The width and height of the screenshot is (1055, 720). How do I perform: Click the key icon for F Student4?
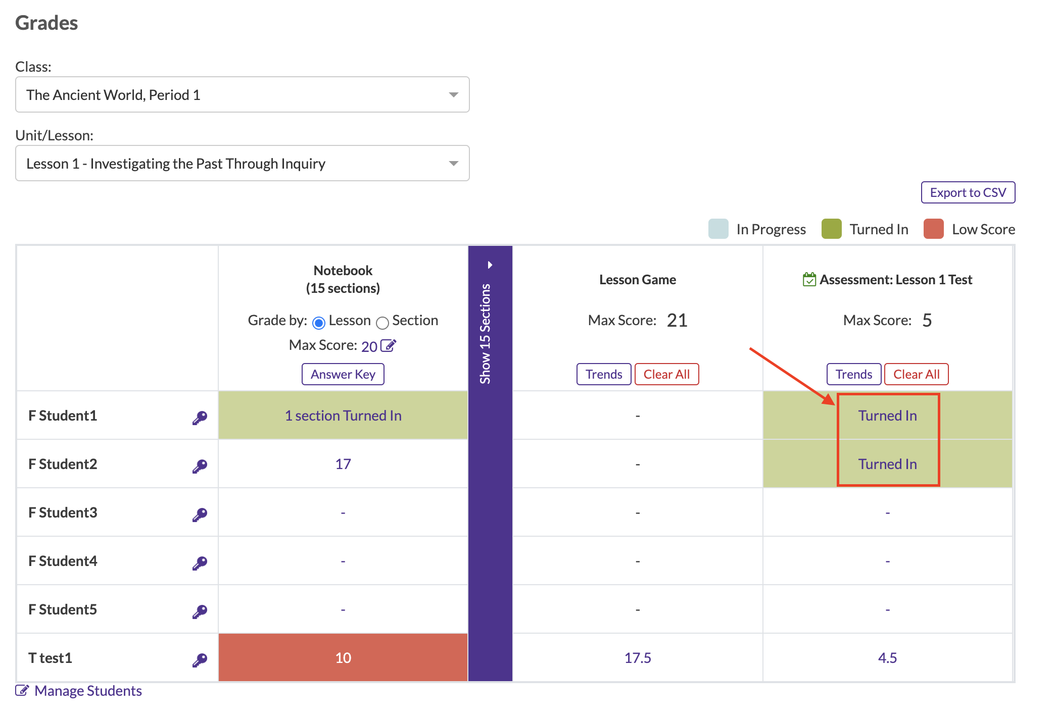click(x=200, y=563)
